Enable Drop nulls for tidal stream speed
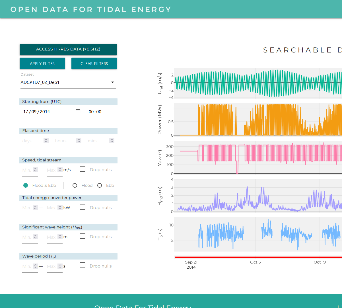The width and height of the screenshot is (342, 308). coord(83,169)
